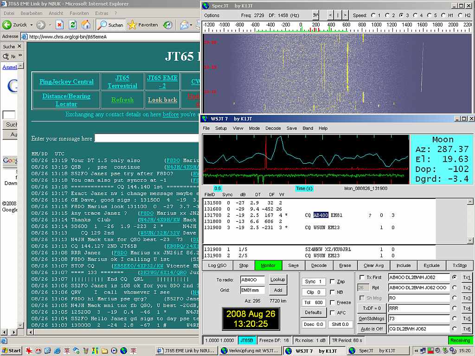This screenshot has width=475, height=356.
Task: Select SpecJT Speed 1 radio button
Action: [373, 15]
